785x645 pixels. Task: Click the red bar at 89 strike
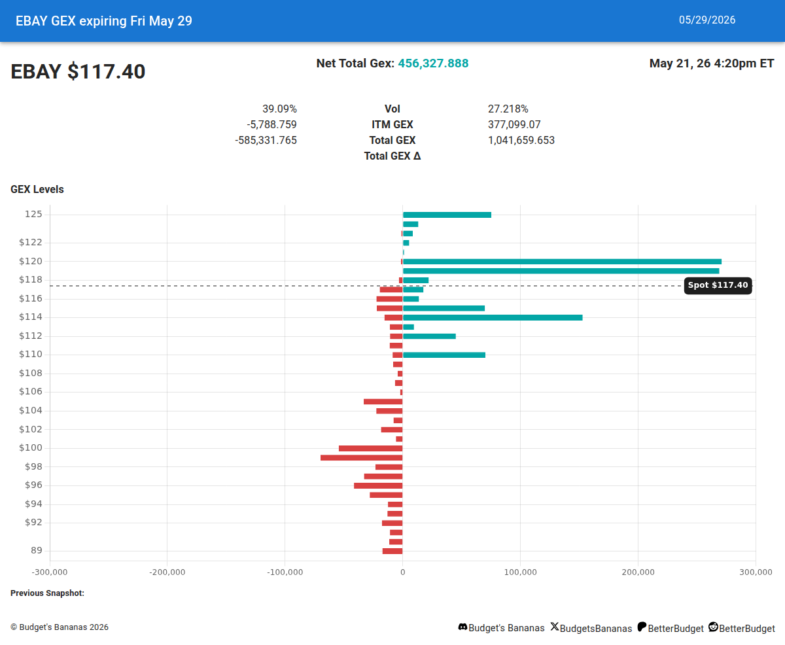(392, 551)
